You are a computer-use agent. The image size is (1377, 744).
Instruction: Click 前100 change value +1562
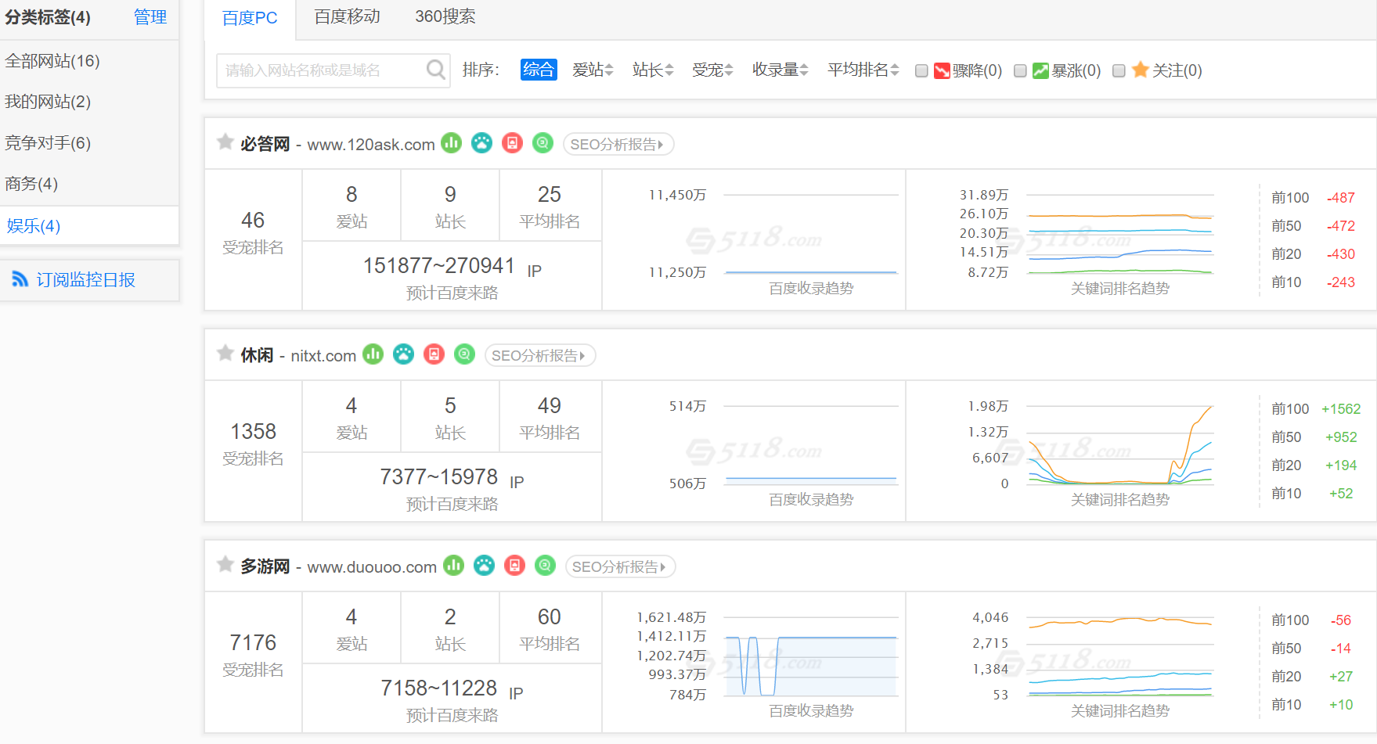tap(1341, 409)
